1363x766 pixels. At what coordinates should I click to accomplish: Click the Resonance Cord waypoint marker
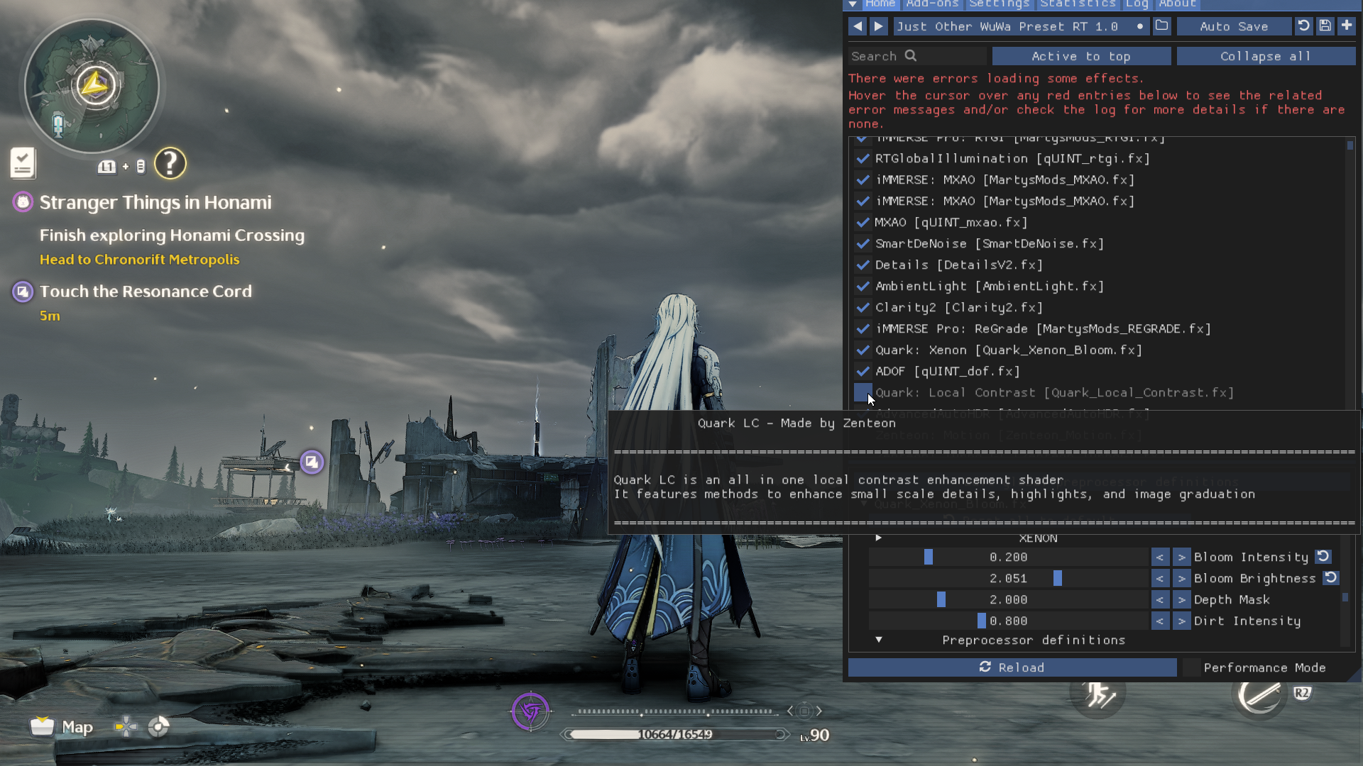312,462
